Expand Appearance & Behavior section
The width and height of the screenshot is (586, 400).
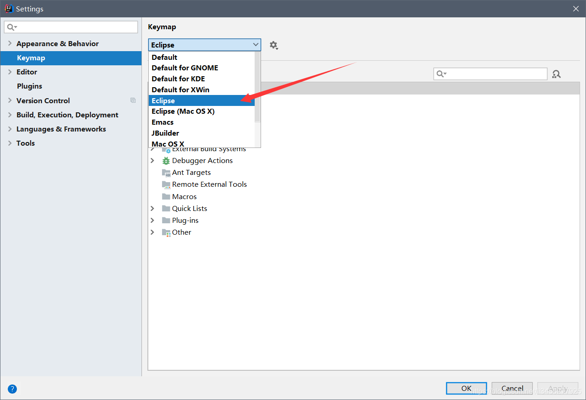coord(10,43)
